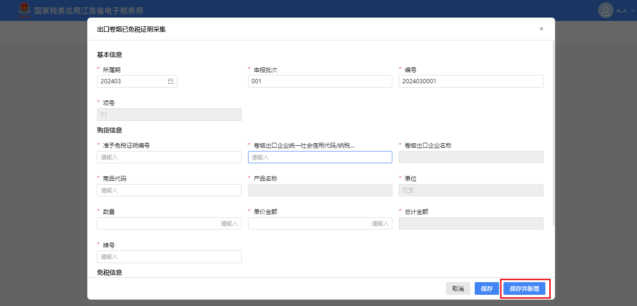Click the 编号 input field
This screenshot has height=306, width=637.
(470, 81)
